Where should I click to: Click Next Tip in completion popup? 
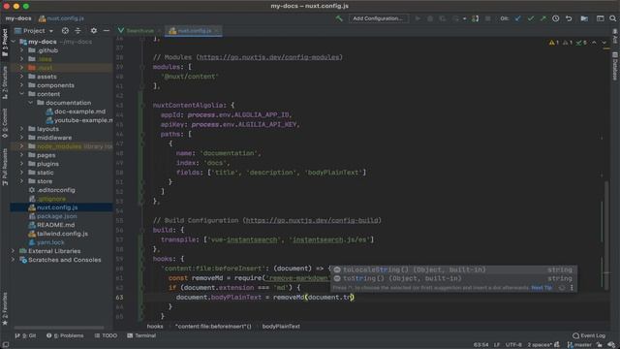pos(542,288)
